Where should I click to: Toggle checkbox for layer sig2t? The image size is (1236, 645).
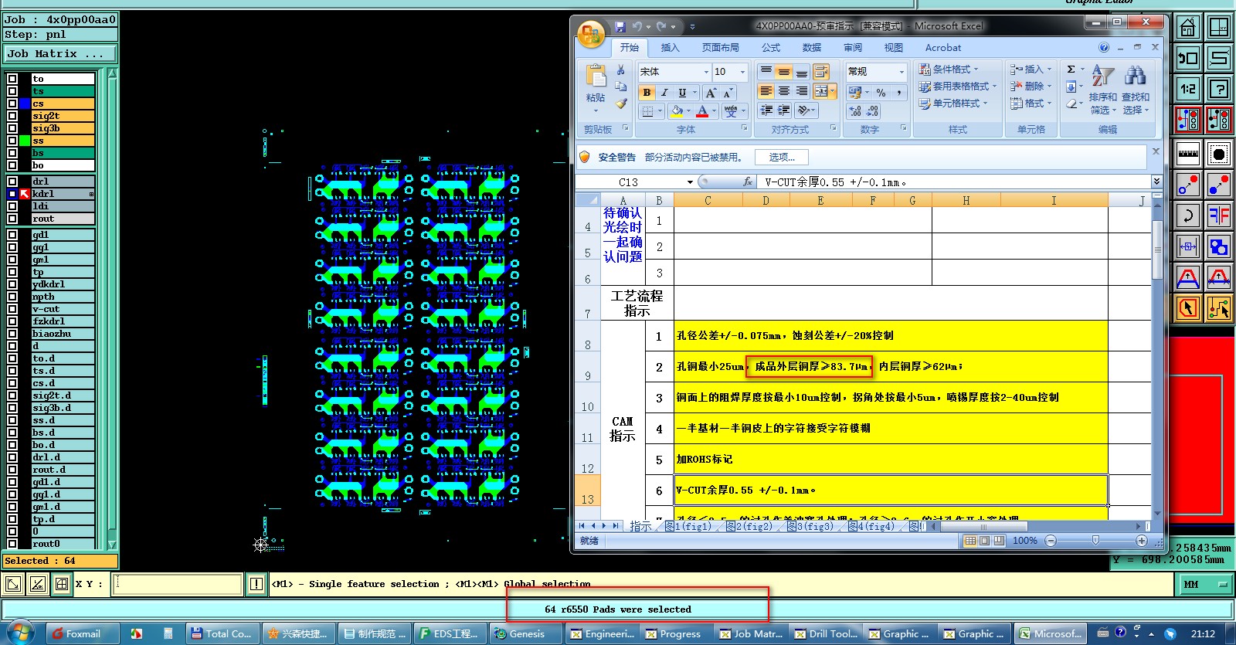click(x=12, y=116)
